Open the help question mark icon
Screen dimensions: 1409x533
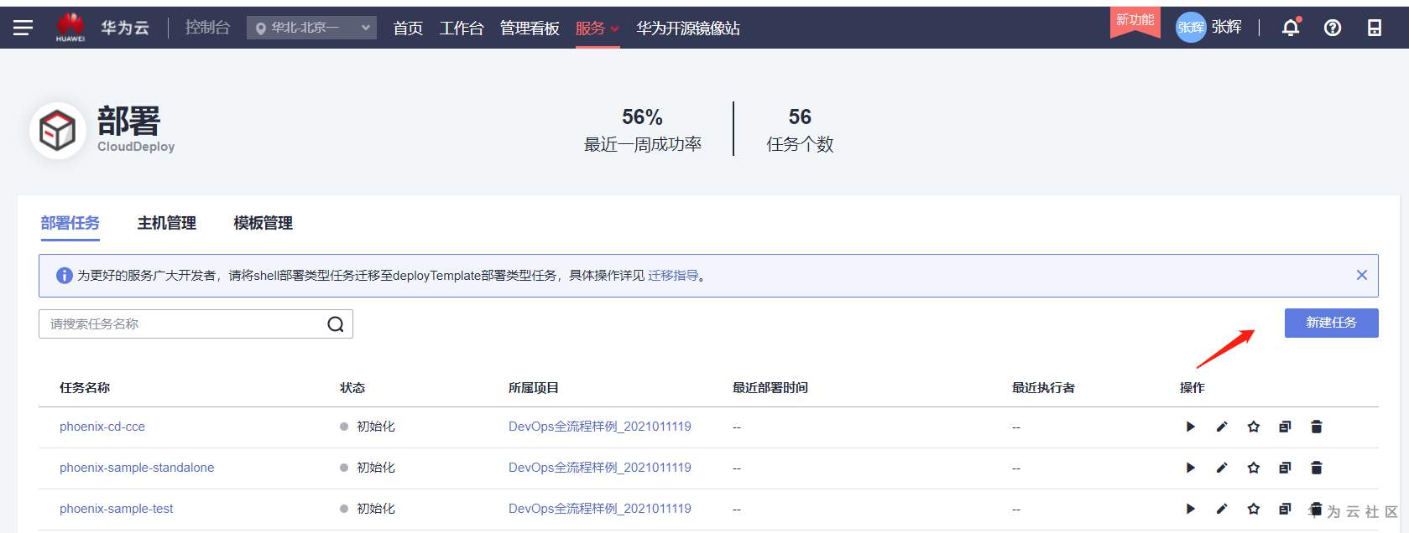(1332, 28)
